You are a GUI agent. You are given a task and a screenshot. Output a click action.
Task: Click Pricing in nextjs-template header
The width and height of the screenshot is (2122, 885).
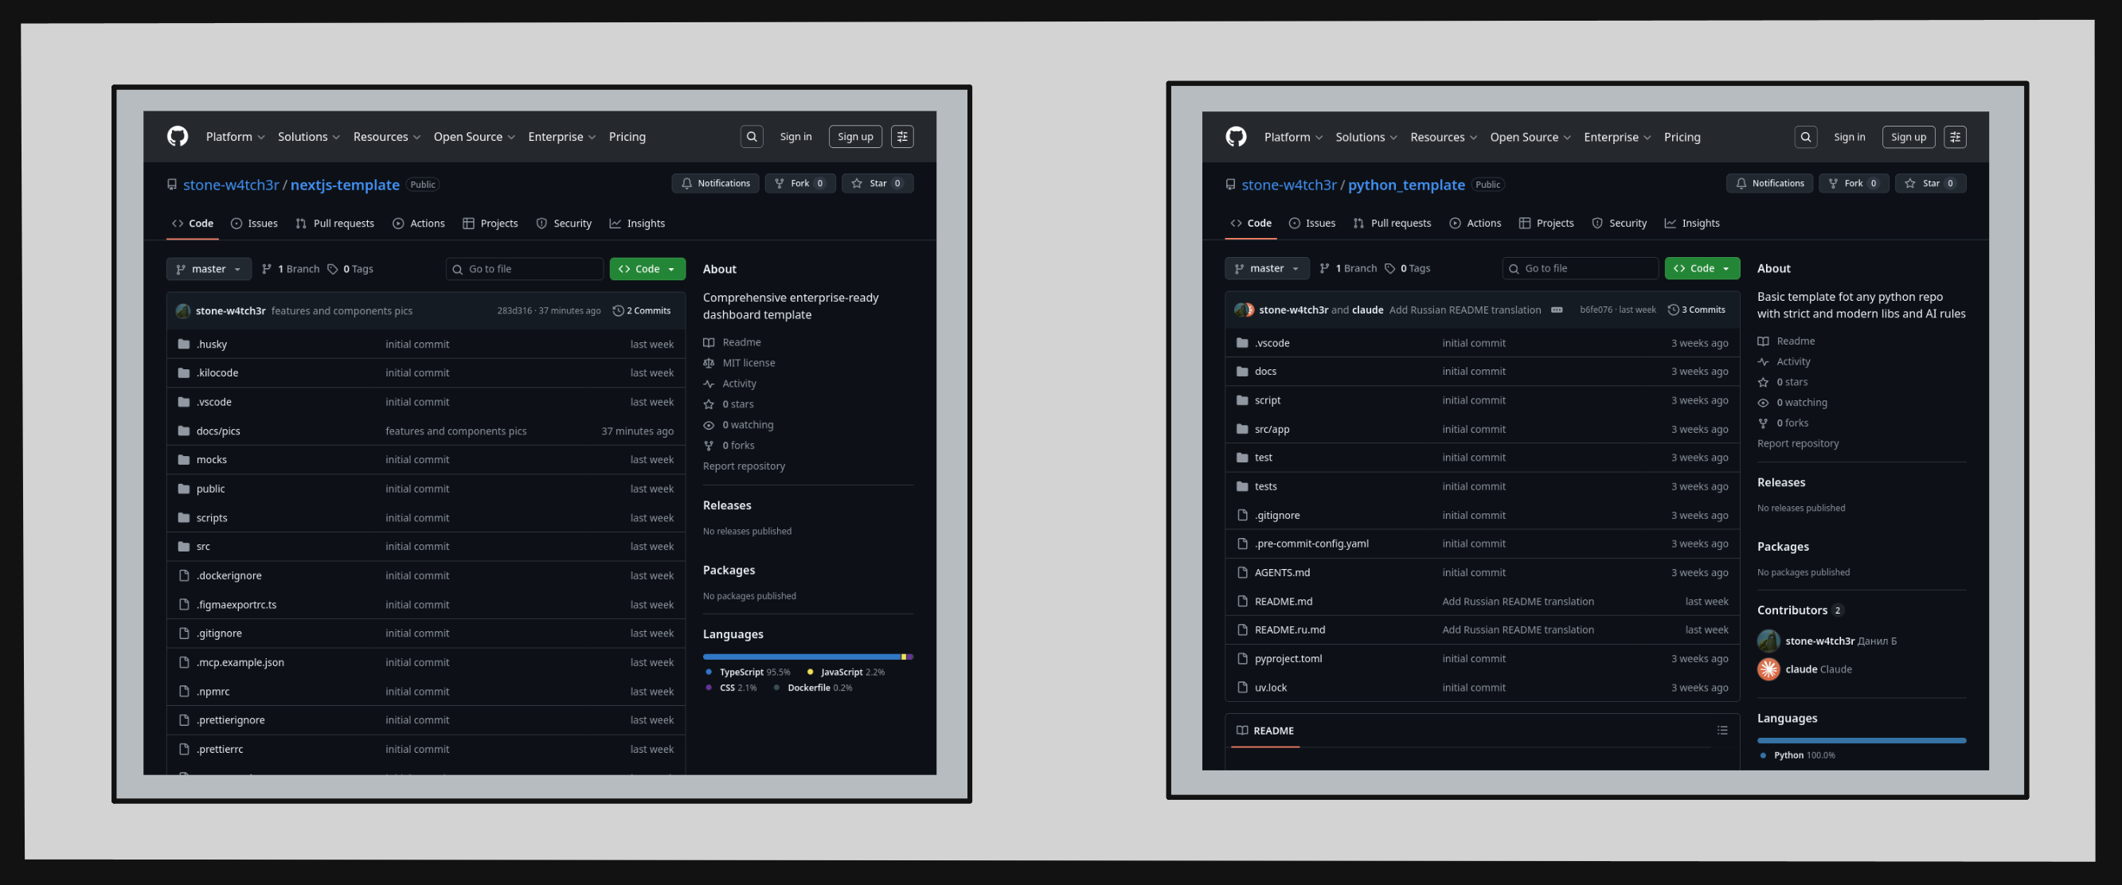tap(627, 137)
